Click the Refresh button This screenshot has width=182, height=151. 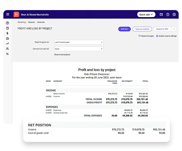(x=124, y=29)
